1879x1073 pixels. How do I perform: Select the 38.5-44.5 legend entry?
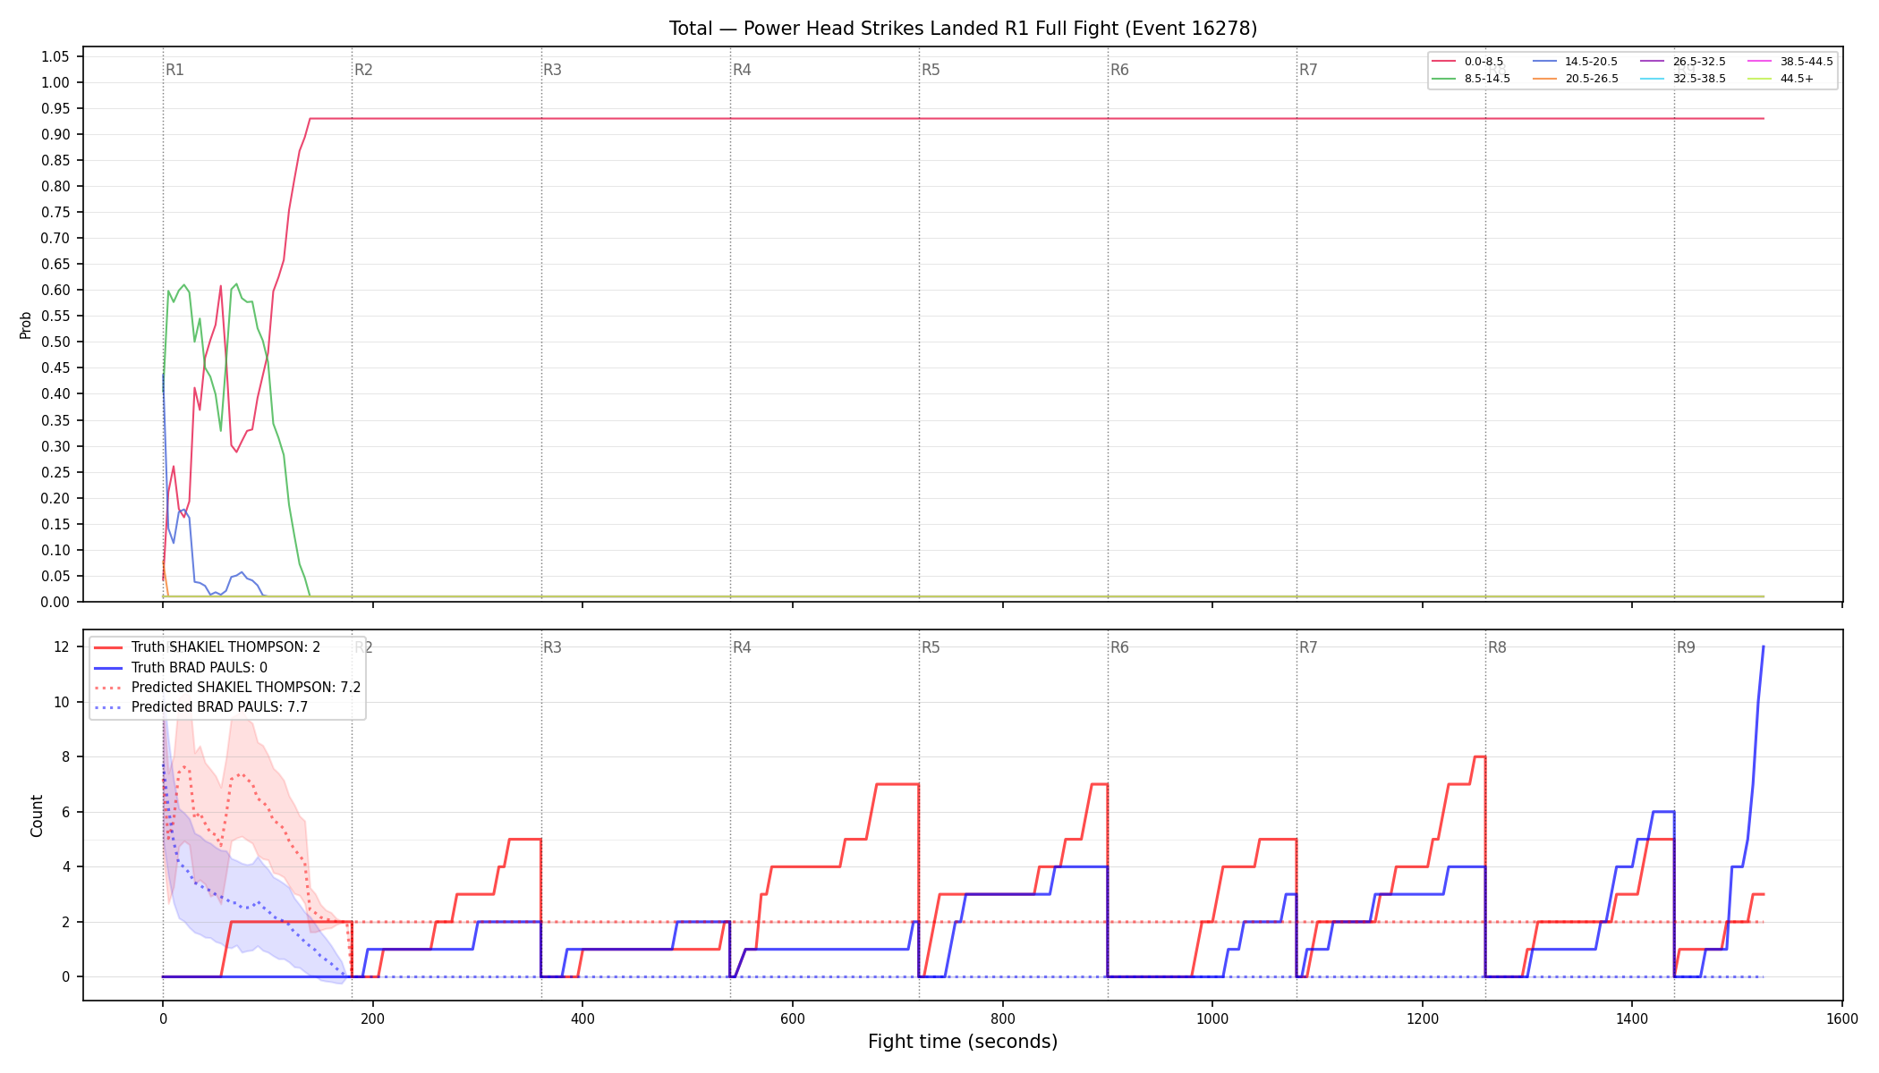pos(1790,62)
